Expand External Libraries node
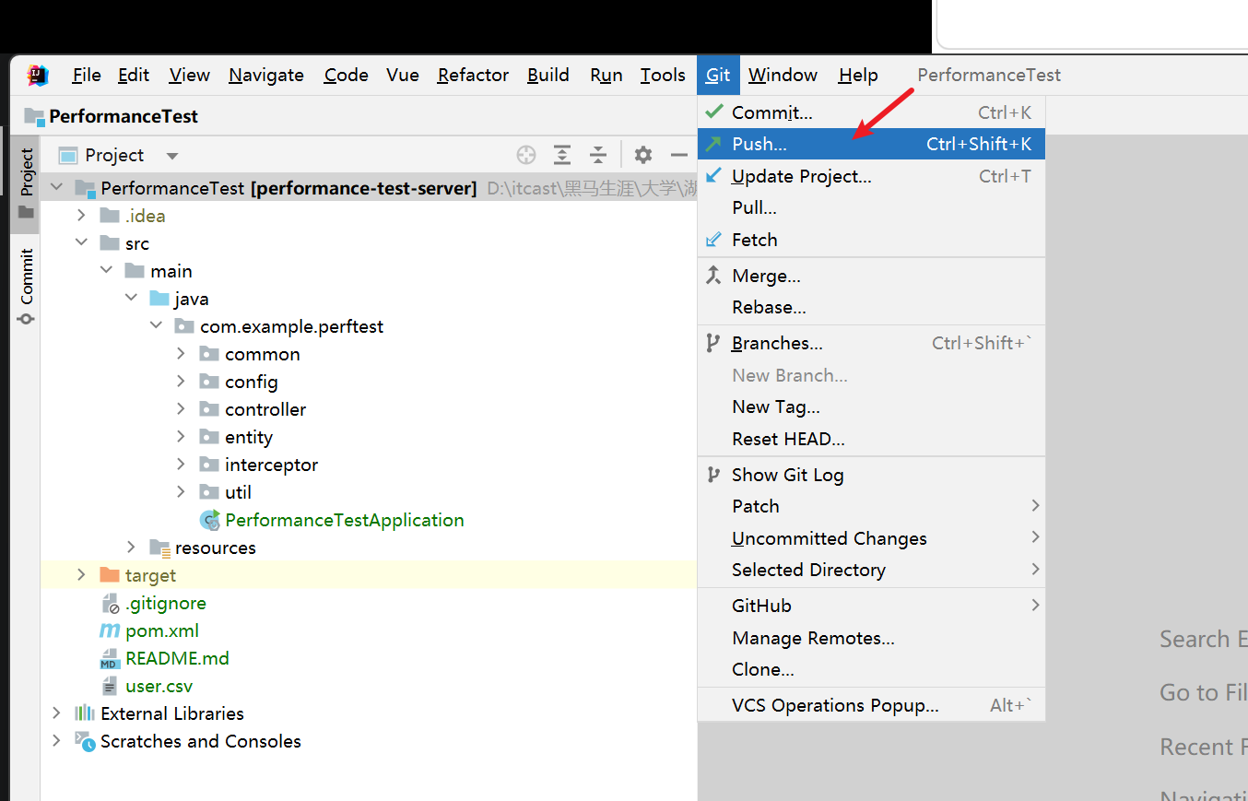1248x801 pixels. [x=57, y=713]
